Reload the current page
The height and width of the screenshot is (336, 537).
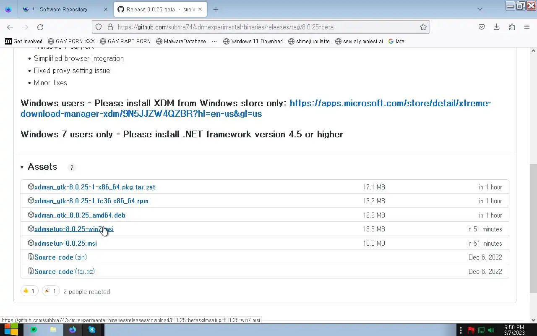coord(40,27)
